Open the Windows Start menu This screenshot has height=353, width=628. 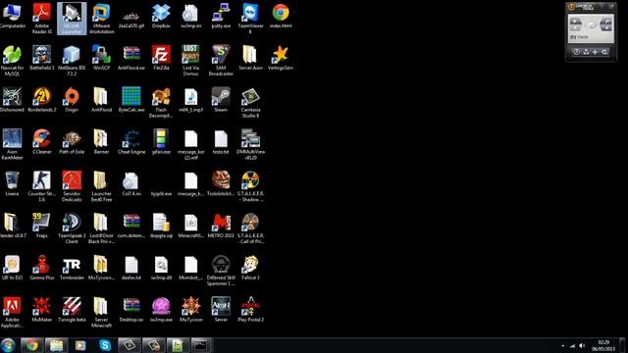(8, 345)
